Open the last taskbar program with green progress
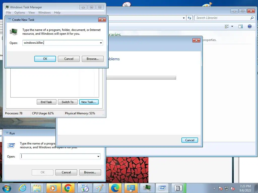Viewport: 258px width, 193px height. tap(179, 188)
